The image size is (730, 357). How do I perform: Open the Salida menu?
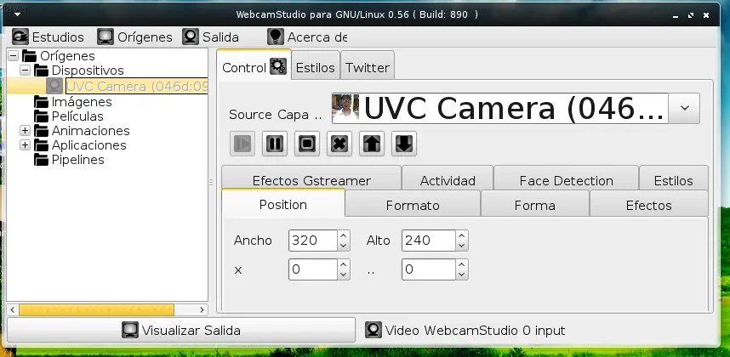(210, 37)
